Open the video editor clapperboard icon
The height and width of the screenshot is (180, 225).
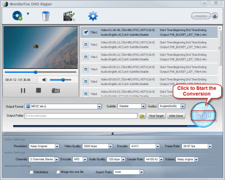[x=69, y=16]
